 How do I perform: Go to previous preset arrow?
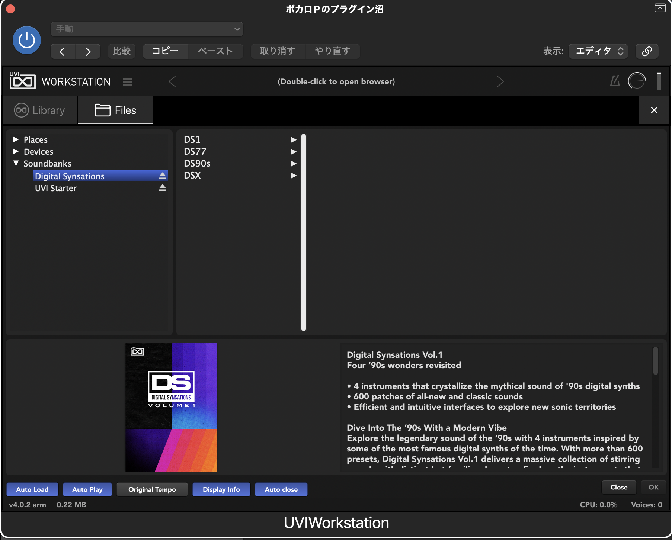point(63,51)
